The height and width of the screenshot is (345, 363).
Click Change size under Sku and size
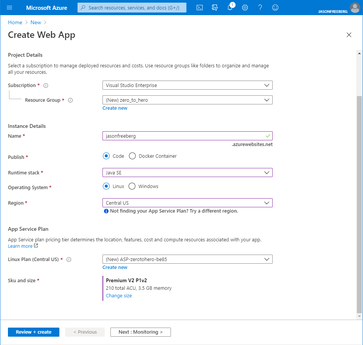click(x=119, y=295)
